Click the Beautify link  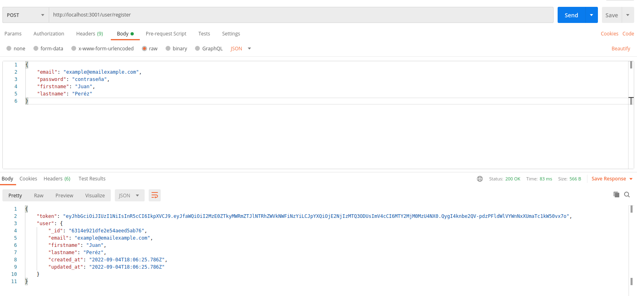coord(620,49)
